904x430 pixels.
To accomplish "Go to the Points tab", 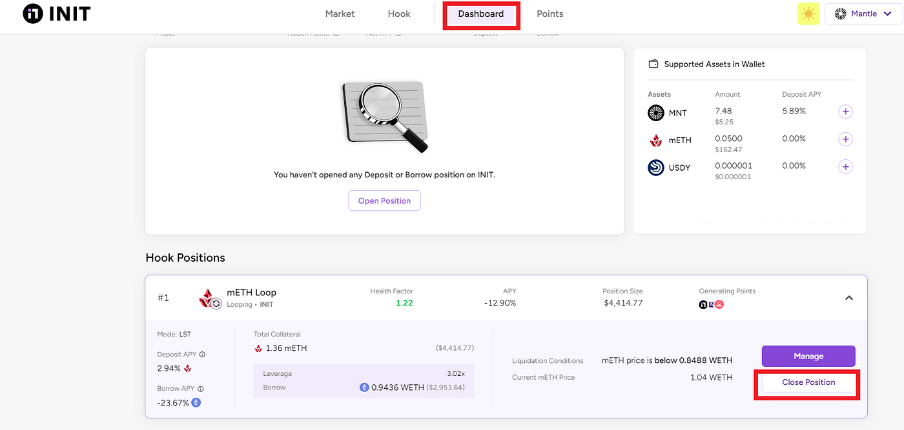I will (x=550, y=14).
